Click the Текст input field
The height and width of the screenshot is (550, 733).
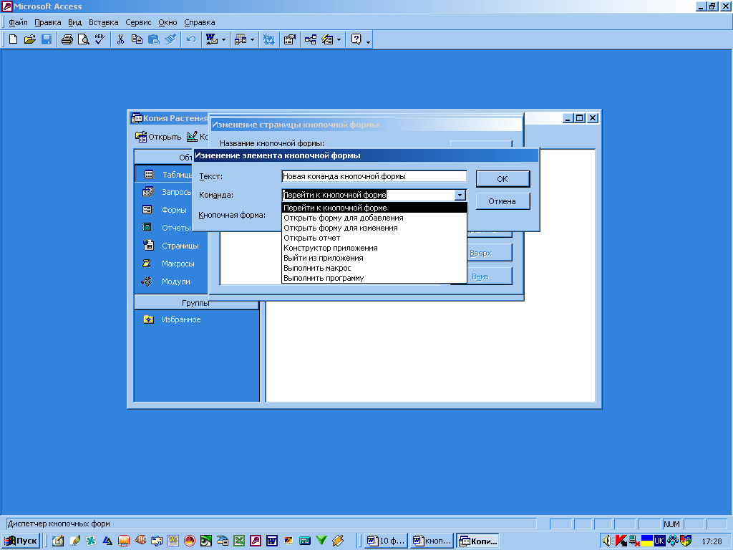(374, 176)
